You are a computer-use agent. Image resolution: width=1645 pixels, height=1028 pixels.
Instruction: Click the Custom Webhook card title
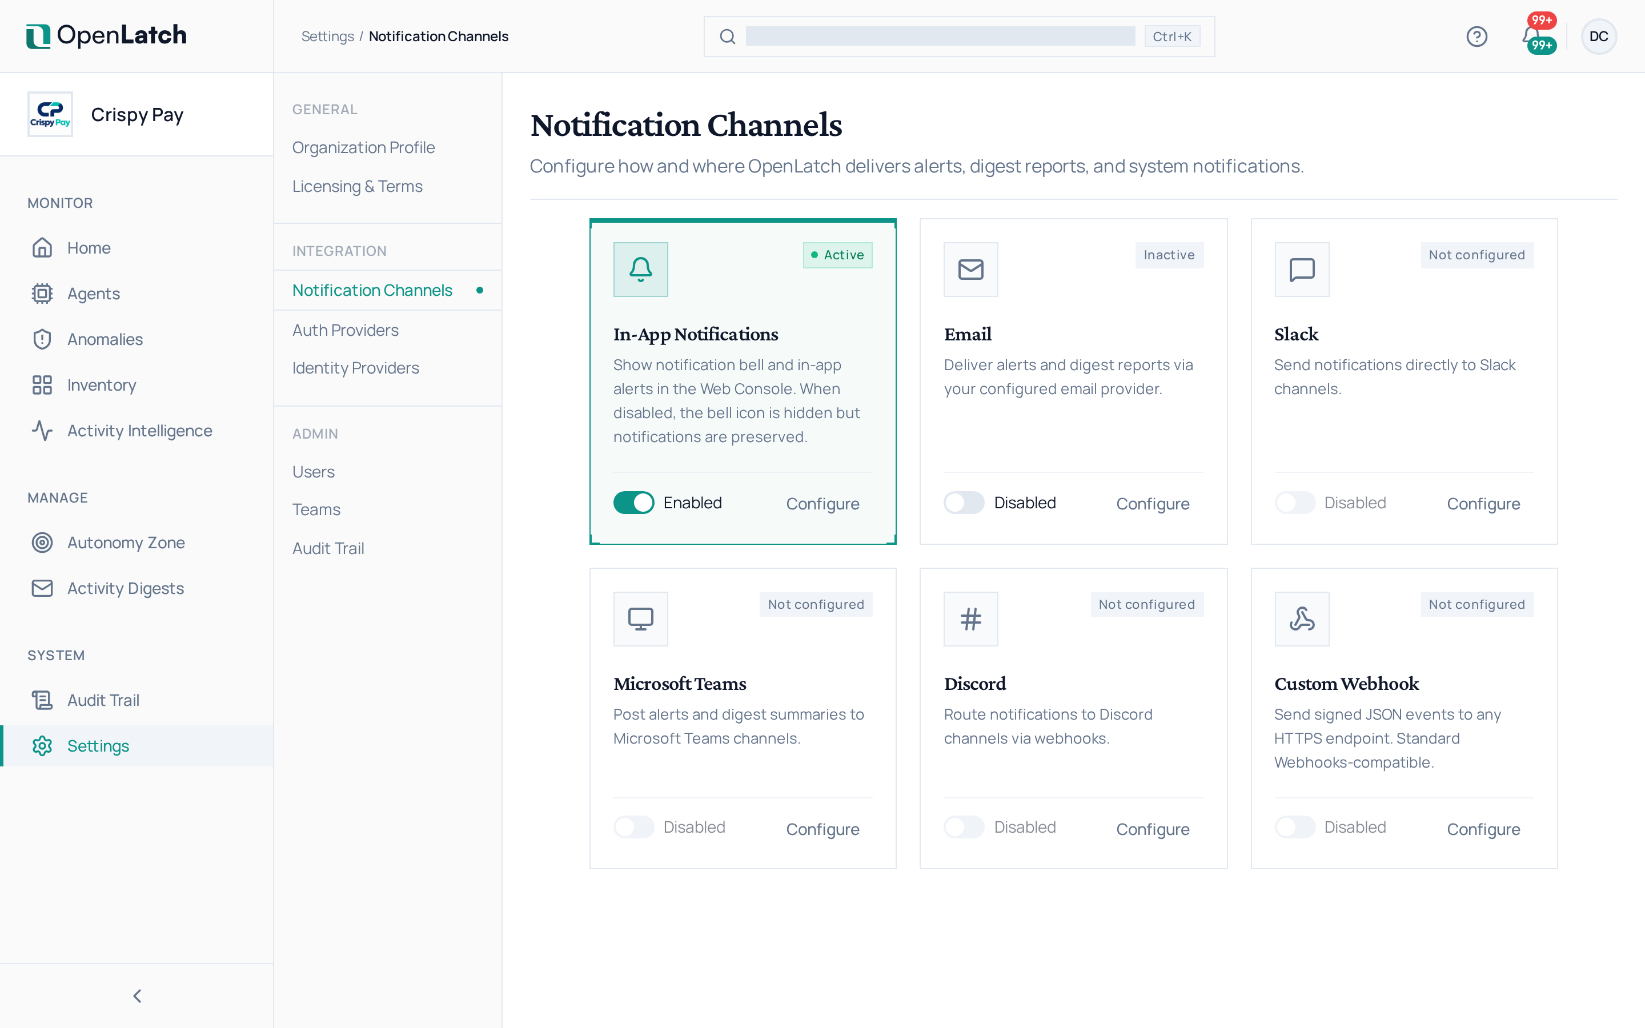coord(1347,683)
